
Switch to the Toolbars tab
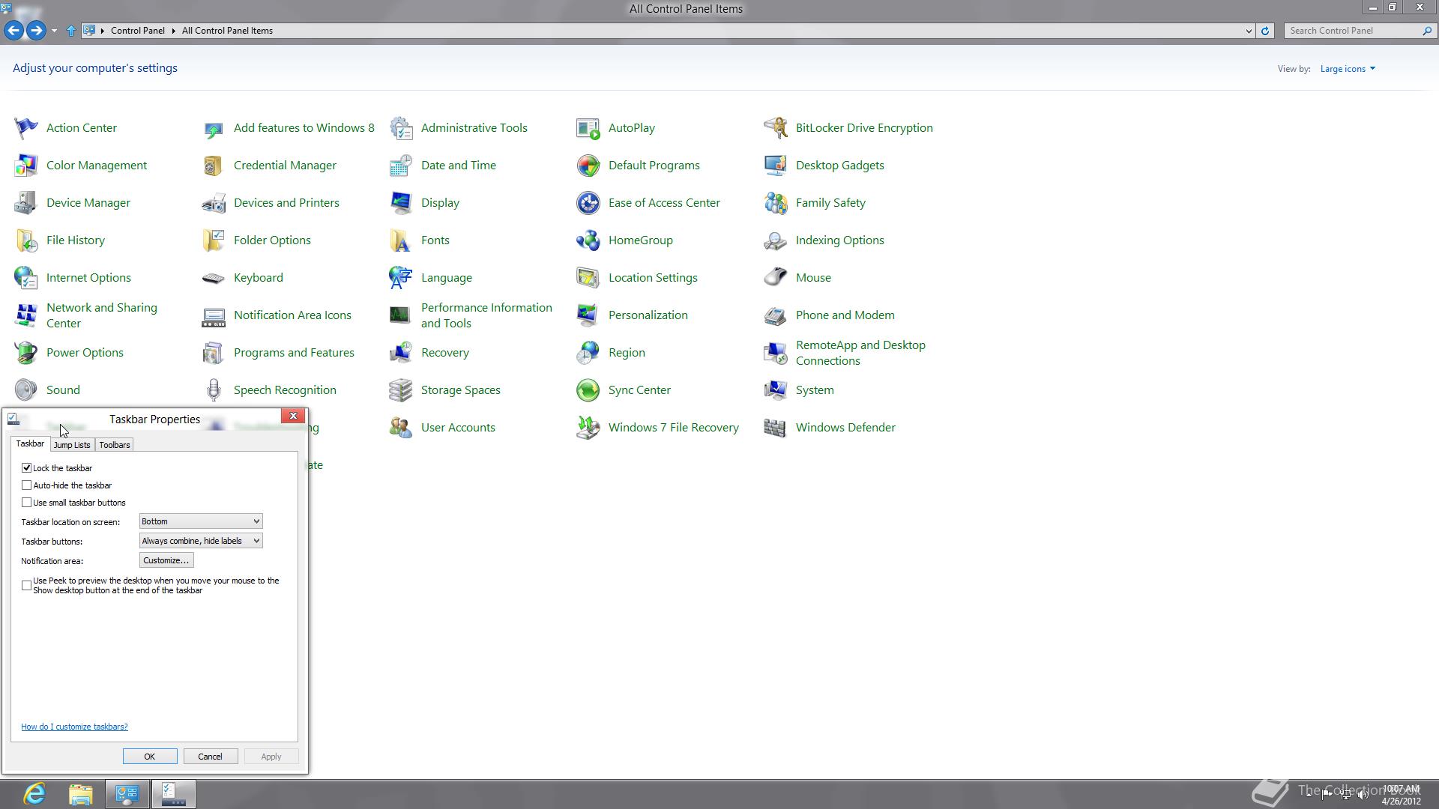tap(115, 445)
